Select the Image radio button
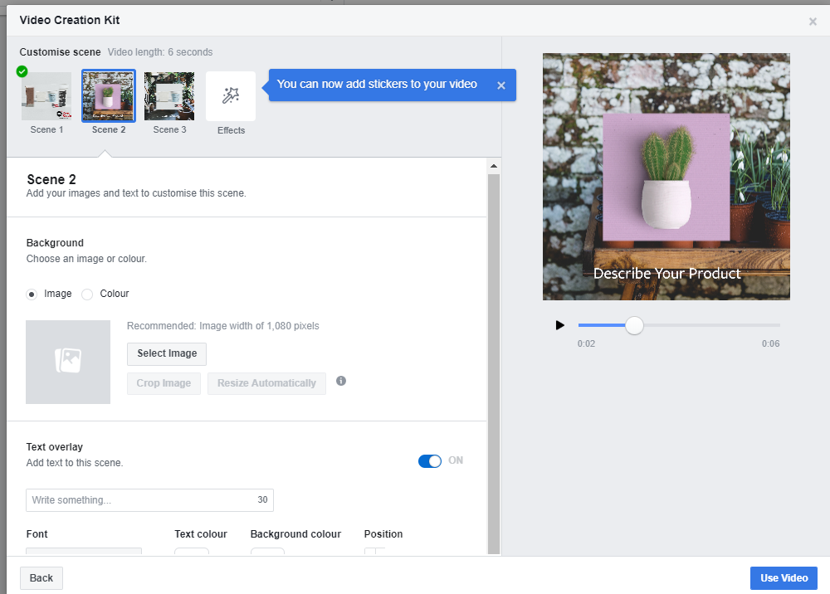Screen dimensions: 830x594 click(x=32, y=294)
